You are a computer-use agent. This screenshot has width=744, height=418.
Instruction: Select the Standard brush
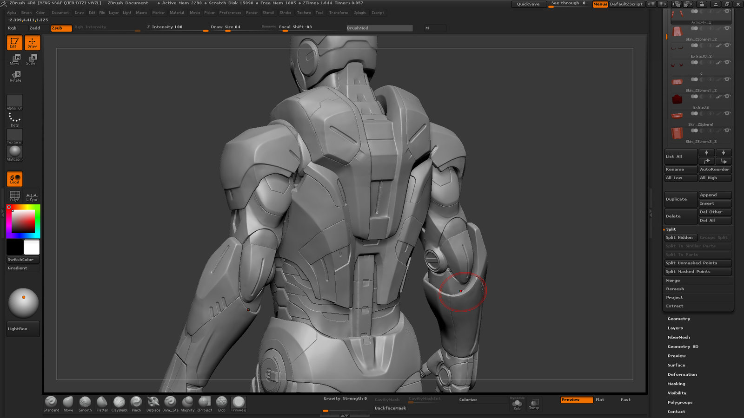tap(51, 404)
